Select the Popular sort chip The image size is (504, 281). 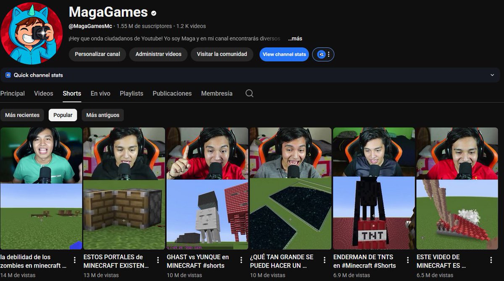tap(63, 115)
